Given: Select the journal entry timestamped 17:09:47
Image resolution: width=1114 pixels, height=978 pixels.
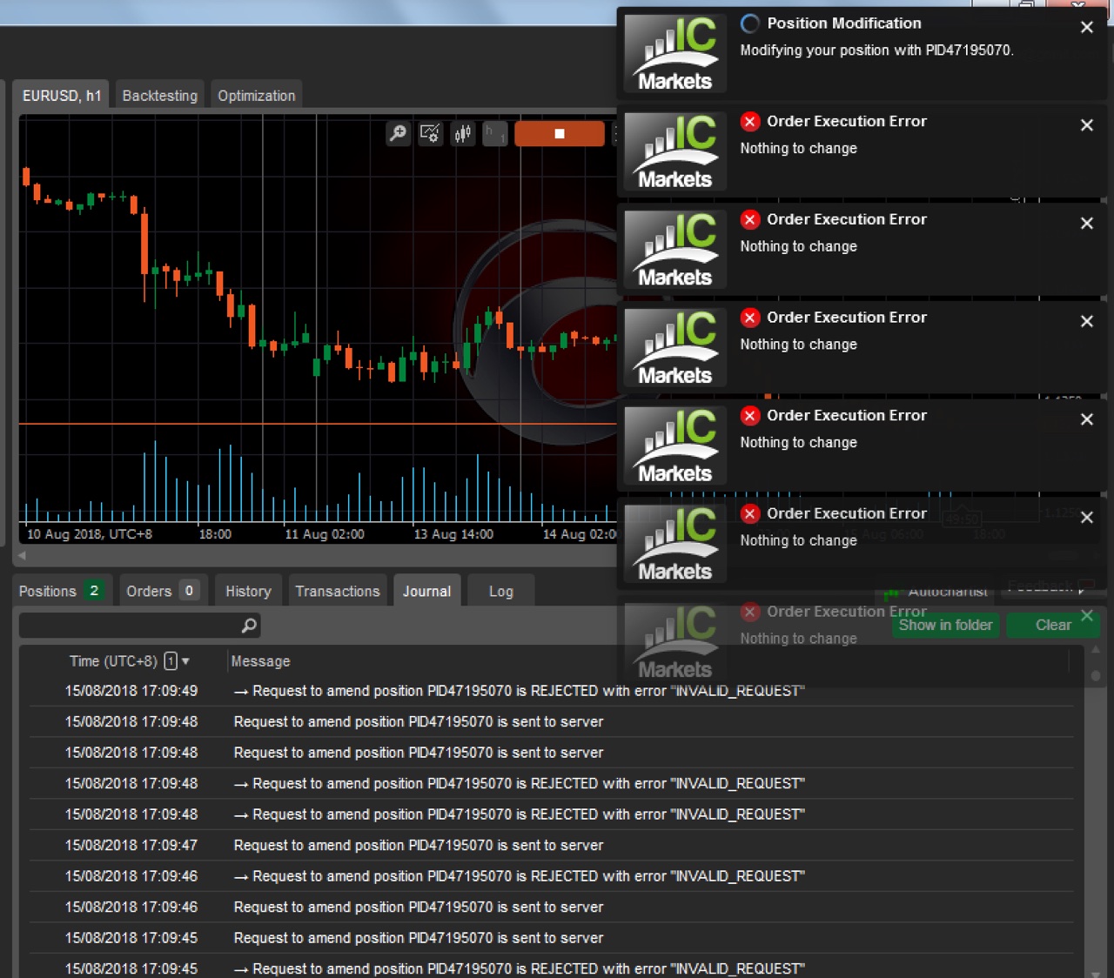Looking at the screenshot, I should 551,845.
